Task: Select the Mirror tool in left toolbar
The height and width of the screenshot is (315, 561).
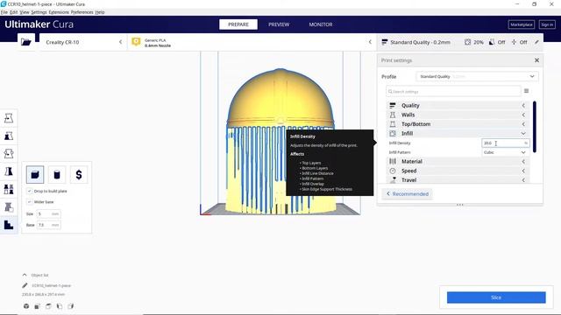Action: point(9,171)
